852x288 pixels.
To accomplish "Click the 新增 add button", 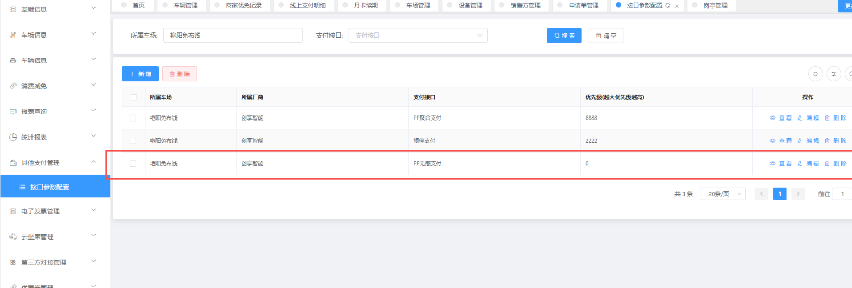I will (140, 74).
